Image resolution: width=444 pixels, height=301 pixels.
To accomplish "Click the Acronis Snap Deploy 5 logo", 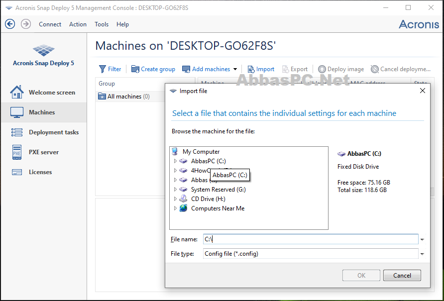I will tap(43, 55).
